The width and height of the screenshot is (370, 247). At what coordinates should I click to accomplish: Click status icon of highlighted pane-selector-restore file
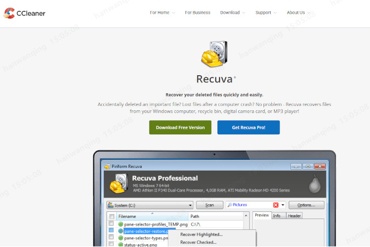(x=121, y=231)
